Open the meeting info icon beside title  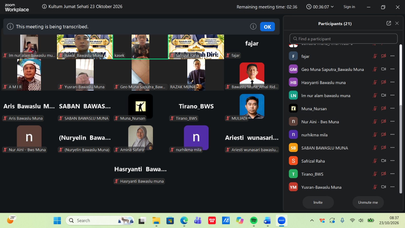coord(44,7)
